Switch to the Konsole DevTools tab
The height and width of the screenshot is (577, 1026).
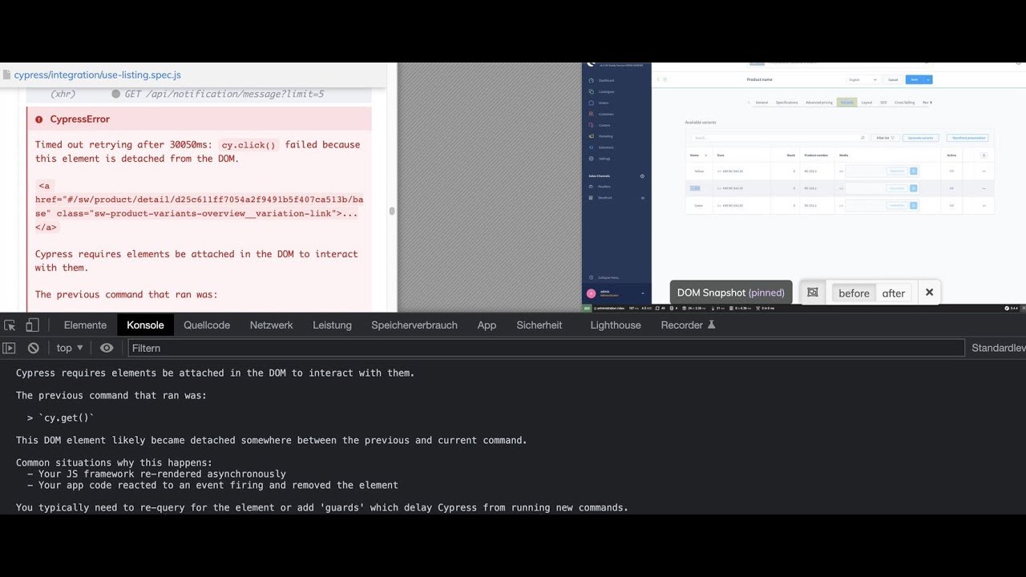pos(145,325)
